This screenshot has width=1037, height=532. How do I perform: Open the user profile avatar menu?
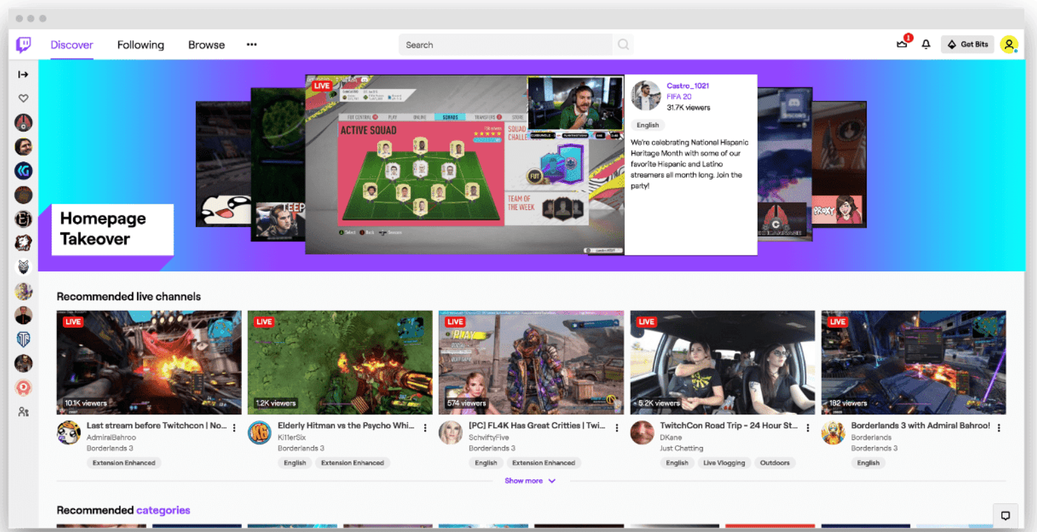pyautogui.click(x=1009, y=45)
